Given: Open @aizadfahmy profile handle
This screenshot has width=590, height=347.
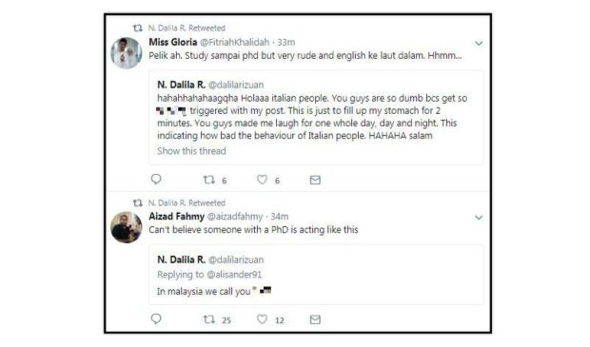Looking at the screenshot, I should [235, 217].
